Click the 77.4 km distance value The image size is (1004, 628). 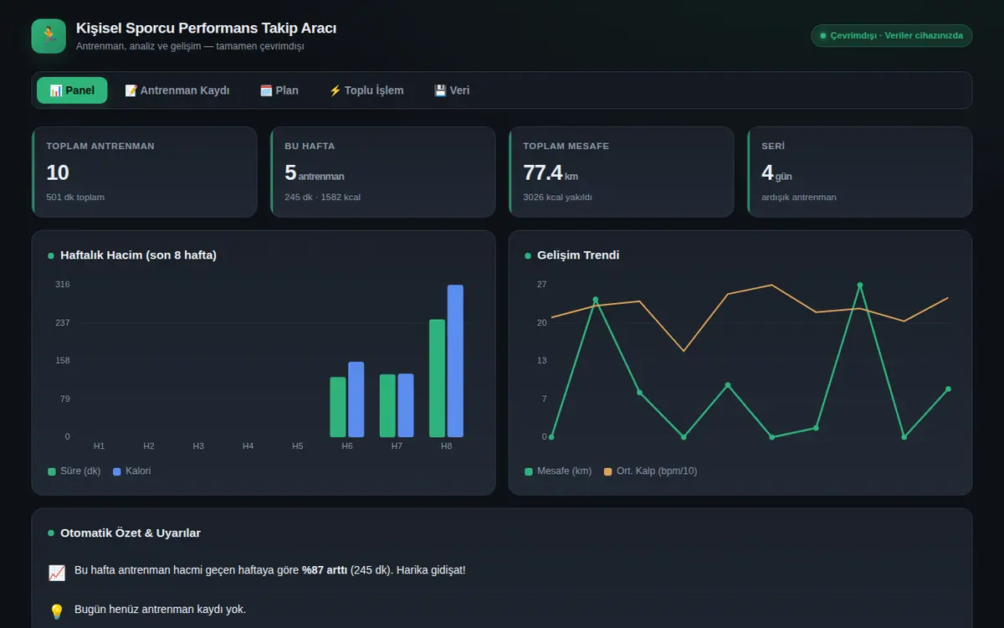click(551, 173)
